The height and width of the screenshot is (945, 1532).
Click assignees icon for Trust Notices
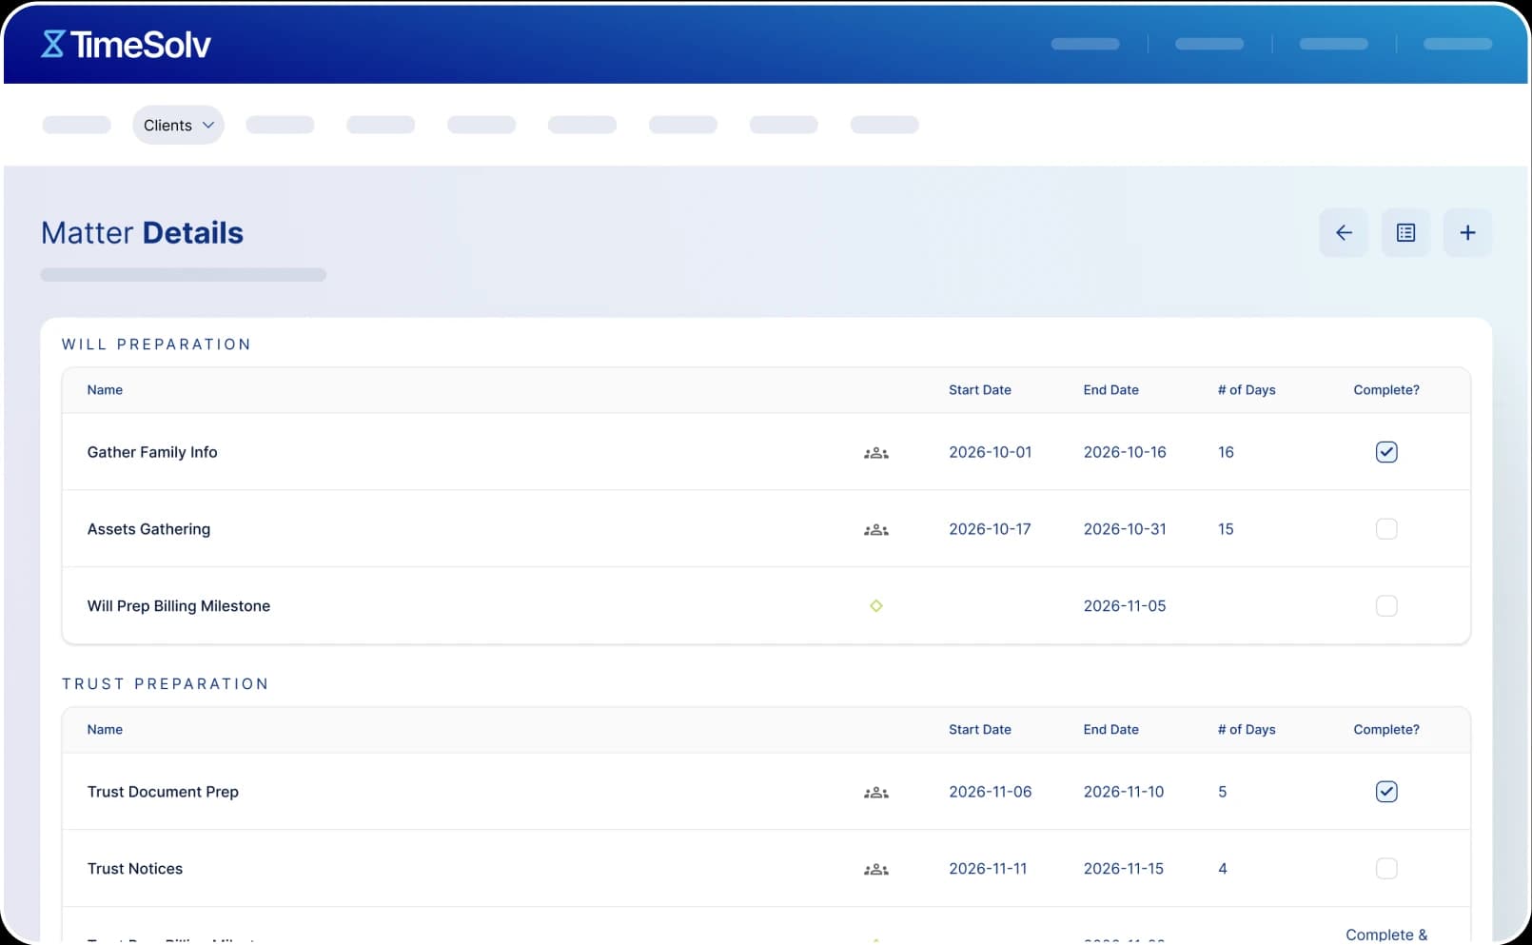coord(875,870)
